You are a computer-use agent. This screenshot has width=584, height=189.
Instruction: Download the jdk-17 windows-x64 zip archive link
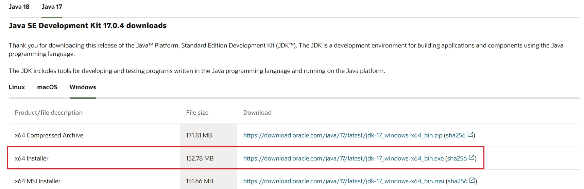[x=343, y=135]
